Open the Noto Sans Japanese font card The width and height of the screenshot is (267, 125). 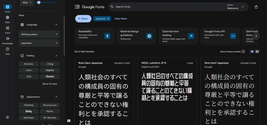click(x=104, y=91)
